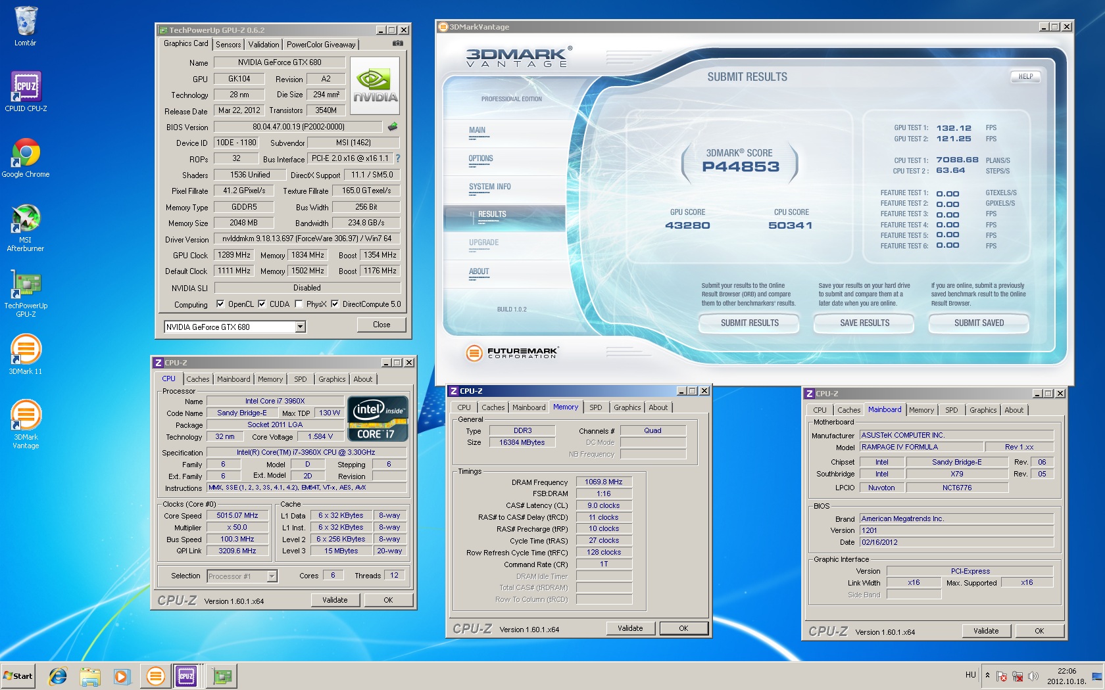Click the processor name Intel Core i7 3960X
The image size is (1105, 690).
pyautogui.click(x=275, y=401)
